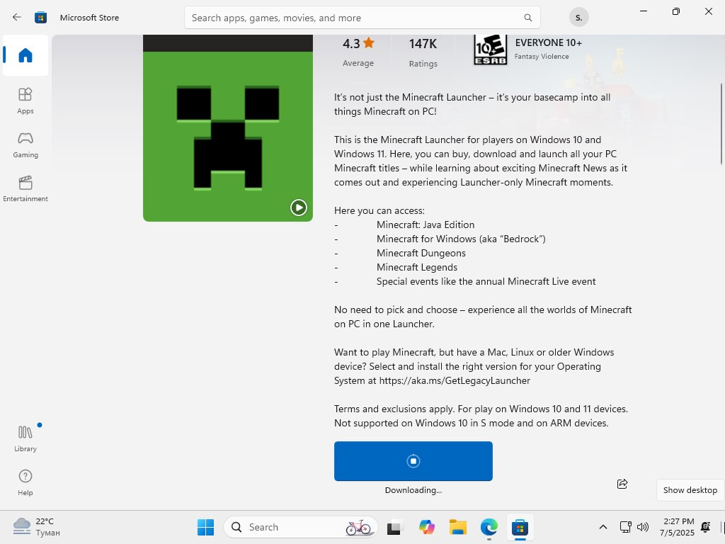This screenshot has width=725, height=544.
Task: Open the weather widget 22°C
Action: pos(37,527)
